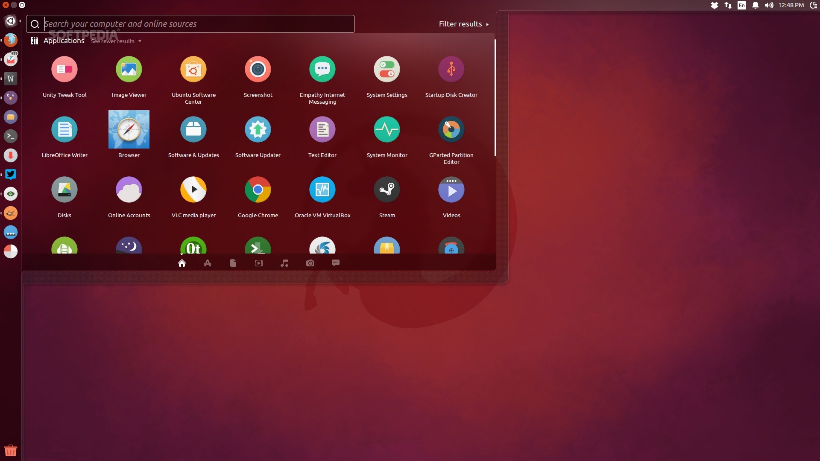Screen dimensions: 820x461
Task: Switch to the Photos lens tab
Action: tap(310, 263)
